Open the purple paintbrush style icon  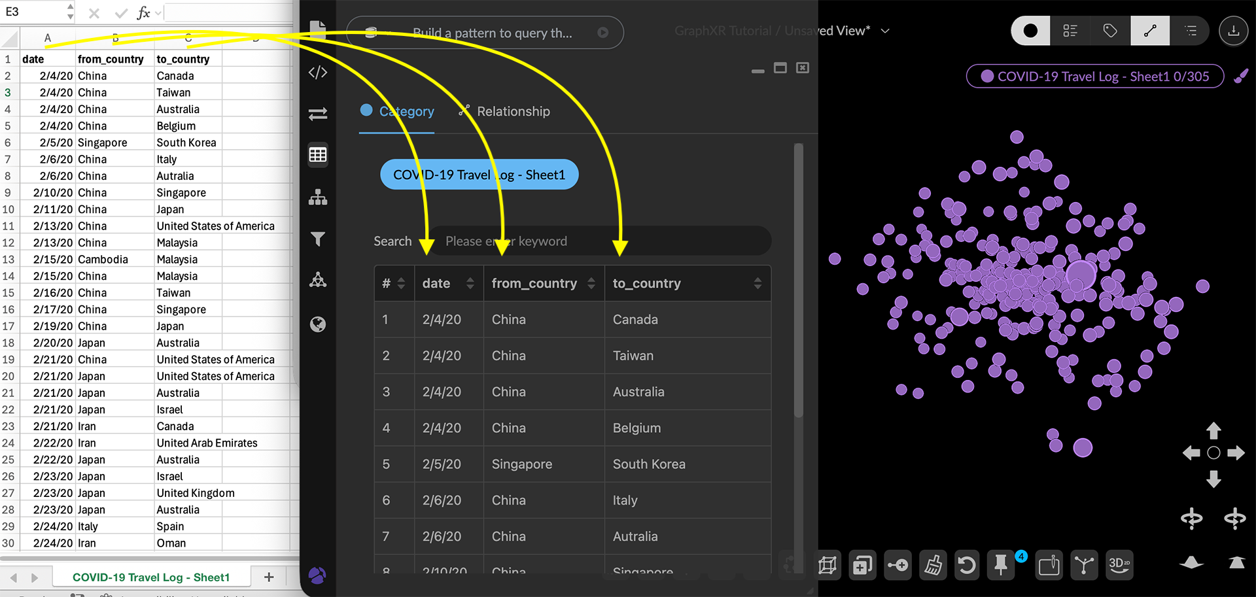1240,77
